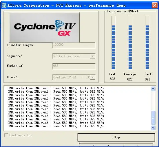The width and height of the screenshot is (159, 147).
Task: Click the Last value 821
Action: tap(147, 79)
